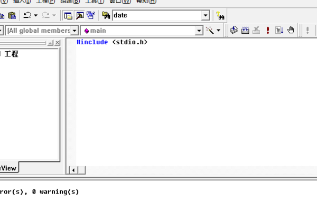
Task: Expand the All global members dropdown arrow
Action: (74, 31)
